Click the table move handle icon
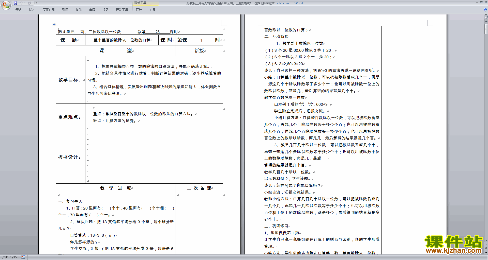Screen dimensions: 488x260 (54, 24)
